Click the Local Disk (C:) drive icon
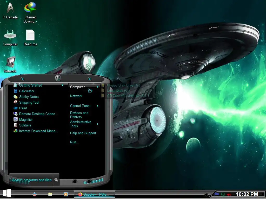The image size is (266, 199). tap(103, 90)
